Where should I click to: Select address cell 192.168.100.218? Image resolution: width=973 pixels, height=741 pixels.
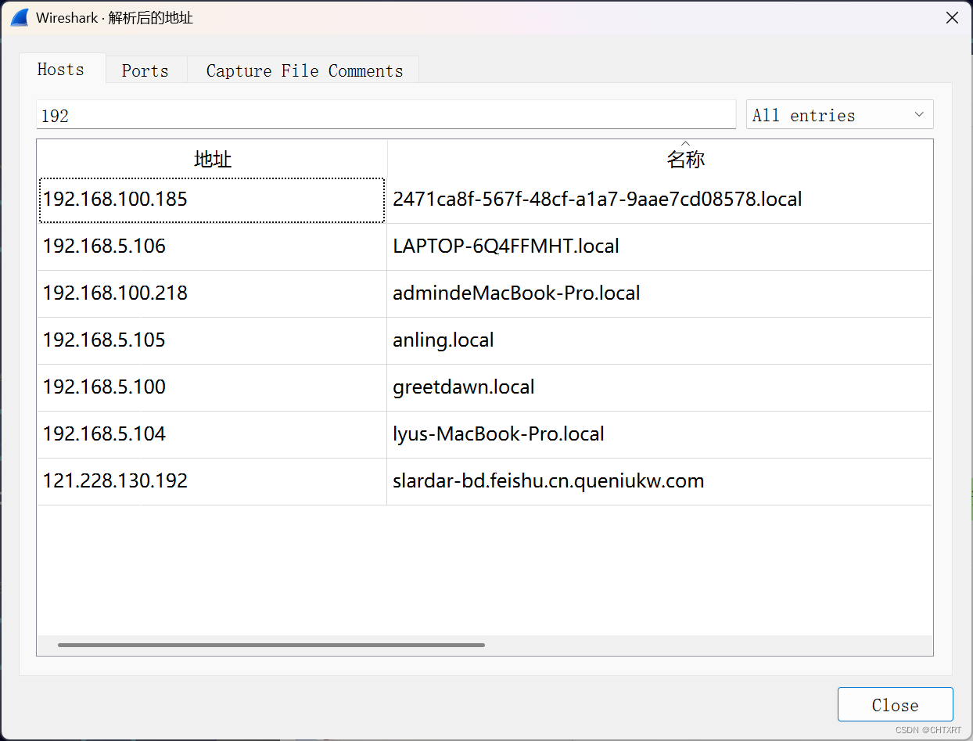pyautogui.click(x=212, y=294)
